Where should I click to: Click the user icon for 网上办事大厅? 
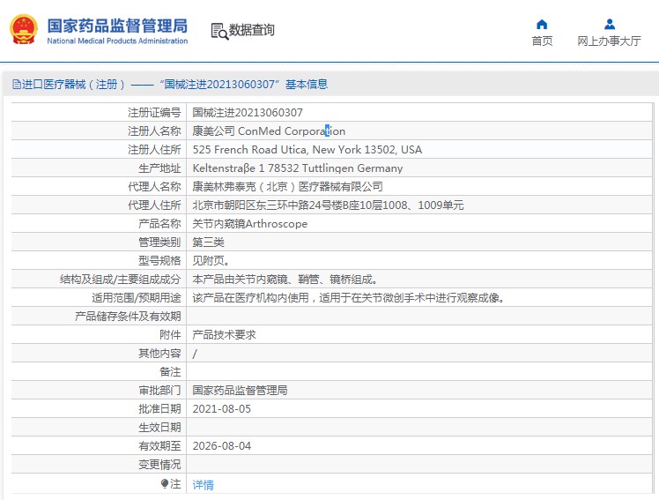click(610, 25)
